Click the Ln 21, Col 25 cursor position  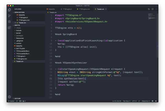117,101
